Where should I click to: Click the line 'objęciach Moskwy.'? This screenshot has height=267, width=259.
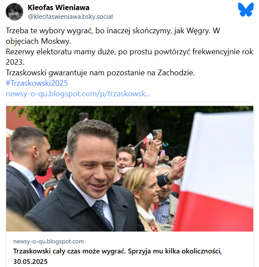click(39, 41)
